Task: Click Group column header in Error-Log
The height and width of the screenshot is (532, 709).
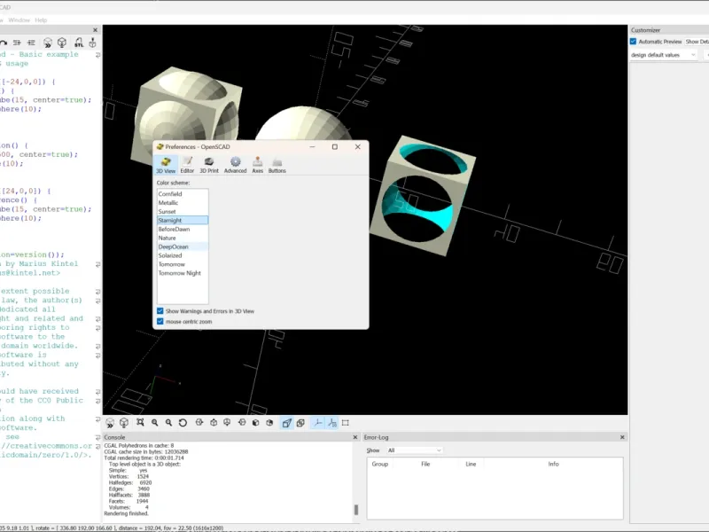Action: click(x=380, y=464)
